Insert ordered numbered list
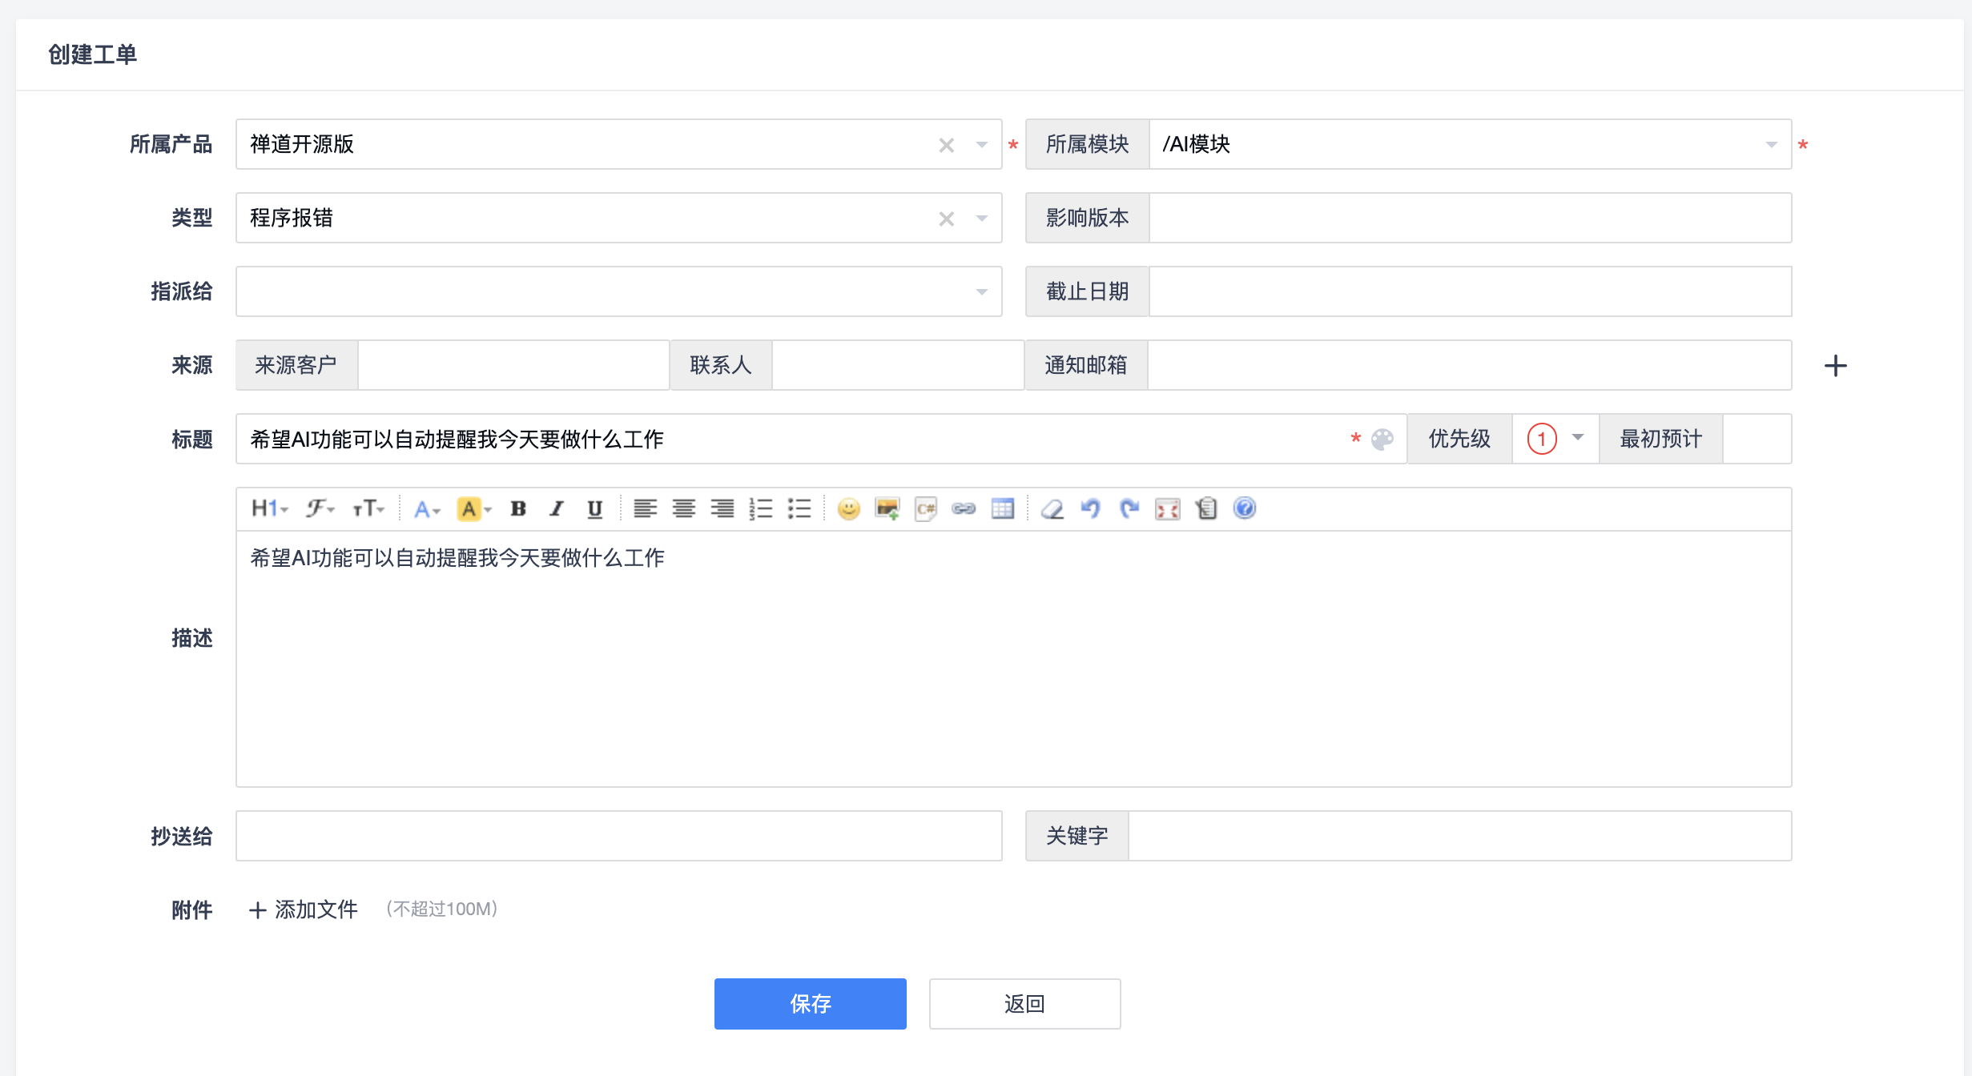 760,508
